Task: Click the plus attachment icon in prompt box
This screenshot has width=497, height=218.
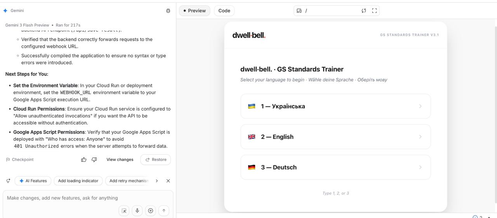Action: 151,211
